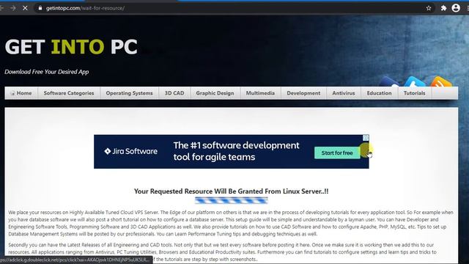The height and width of the screenshot is (264, 469).
Task: Click the striped loading progress bar
Action: coord(232,200)
